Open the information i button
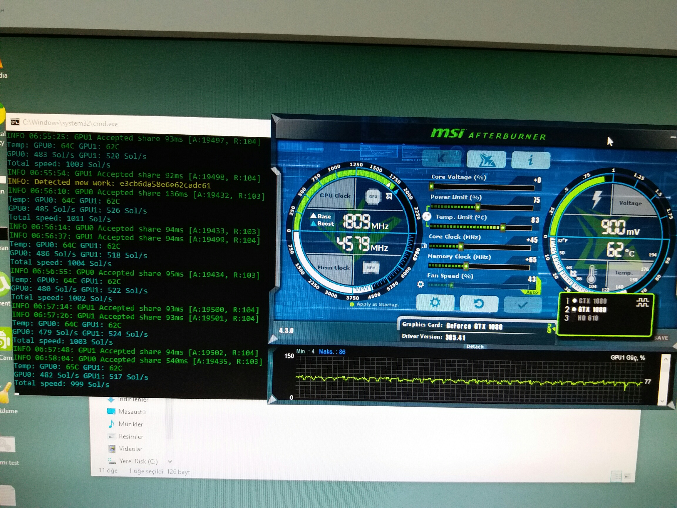 tap(530, 160)
